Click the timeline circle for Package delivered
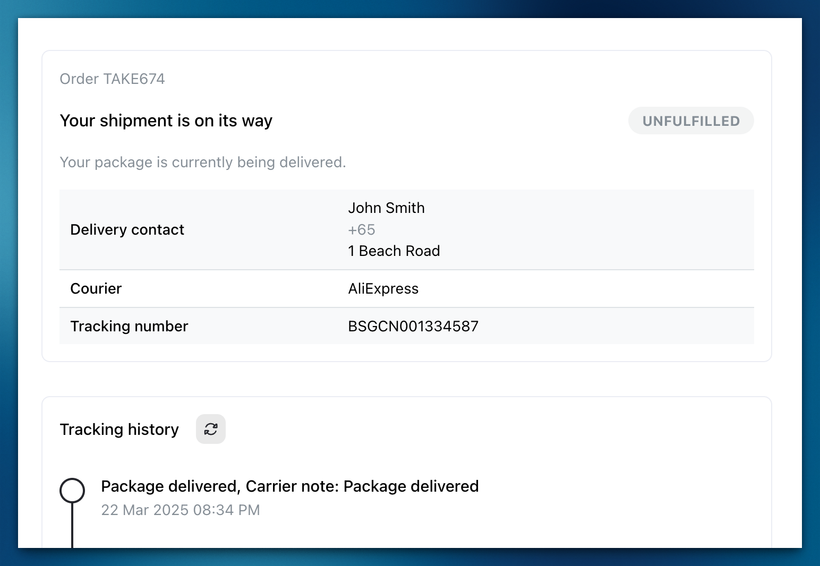Image resolution: width=820 pixels, height=566 pixels. (72, 491)
